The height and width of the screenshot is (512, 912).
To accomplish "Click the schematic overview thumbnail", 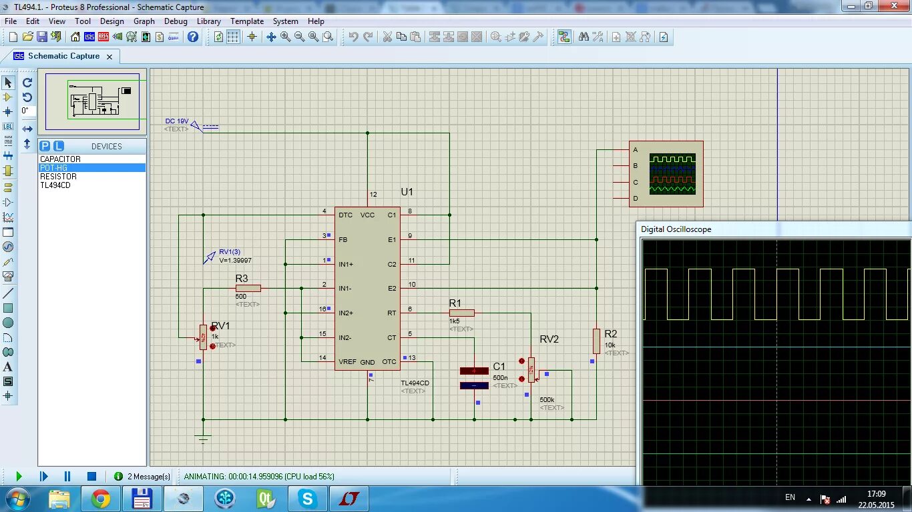I will pyautogui.click(x=93, y=102).
